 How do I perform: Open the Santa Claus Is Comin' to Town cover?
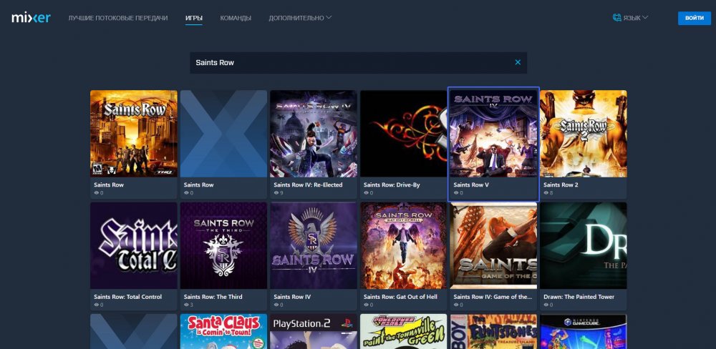(x=223, y=332)
